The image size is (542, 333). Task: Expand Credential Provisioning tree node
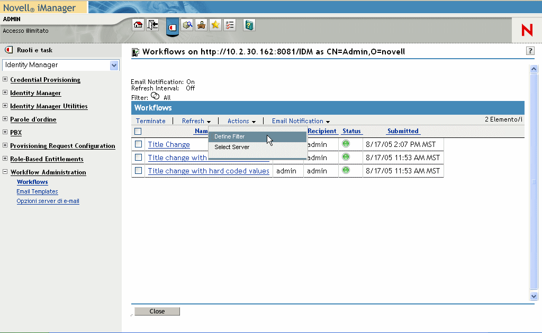[5, 80]
